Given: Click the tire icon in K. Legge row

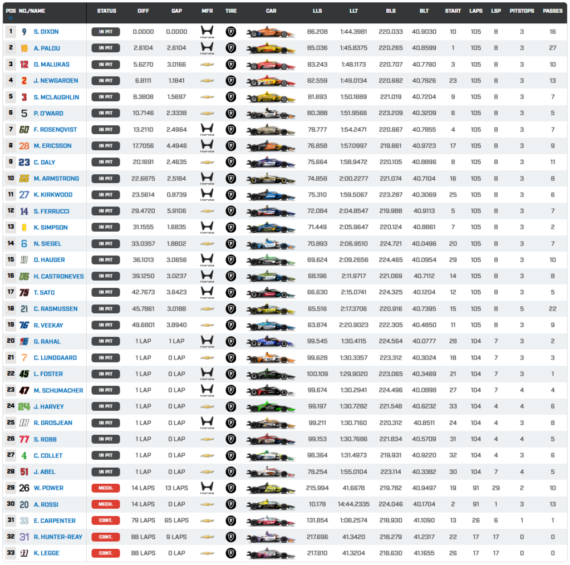Looking at the screenshot, I should click(x=231, y=553).
